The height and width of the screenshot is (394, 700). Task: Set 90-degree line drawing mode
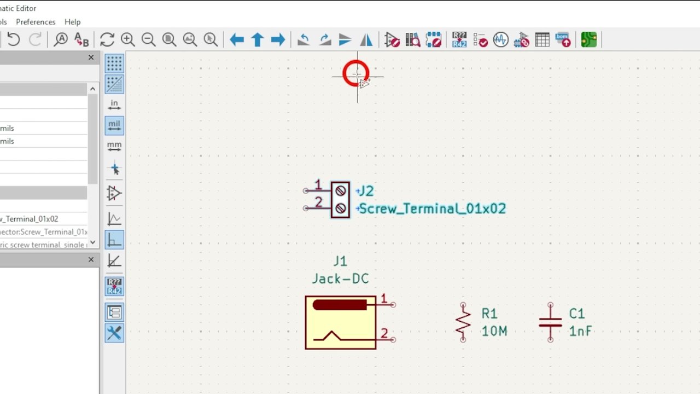click(114, 240)
